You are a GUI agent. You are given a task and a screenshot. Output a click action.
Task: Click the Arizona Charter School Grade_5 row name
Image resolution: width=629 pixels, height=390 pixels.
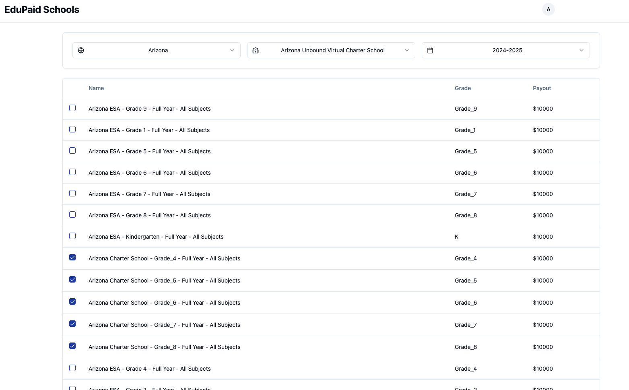[x=164, y=281]
